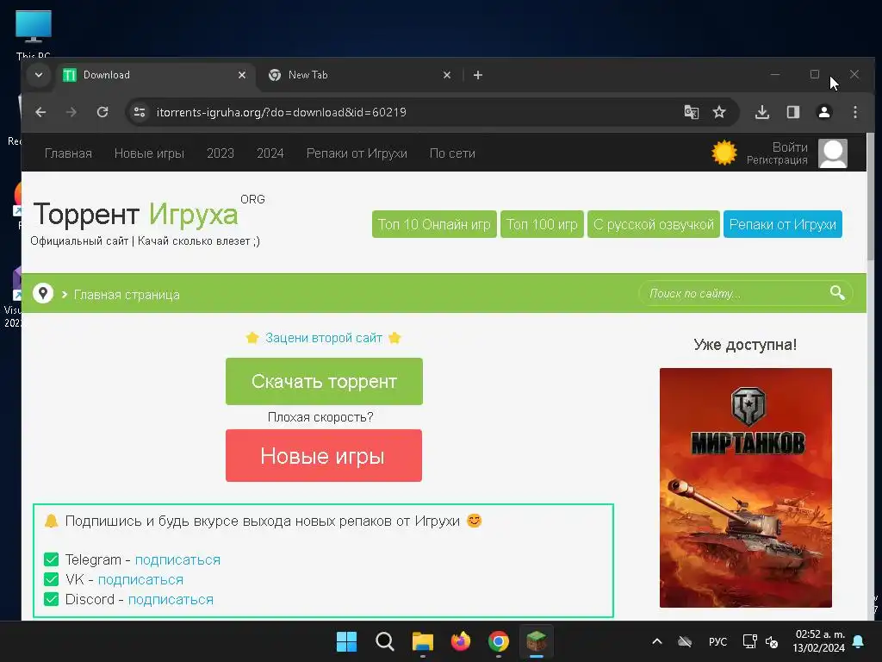Image resolution: width=882 pixels, height=662 pixels.
Task: Click the Chrome taskbar icon
Action: click(x=499, y=641)
